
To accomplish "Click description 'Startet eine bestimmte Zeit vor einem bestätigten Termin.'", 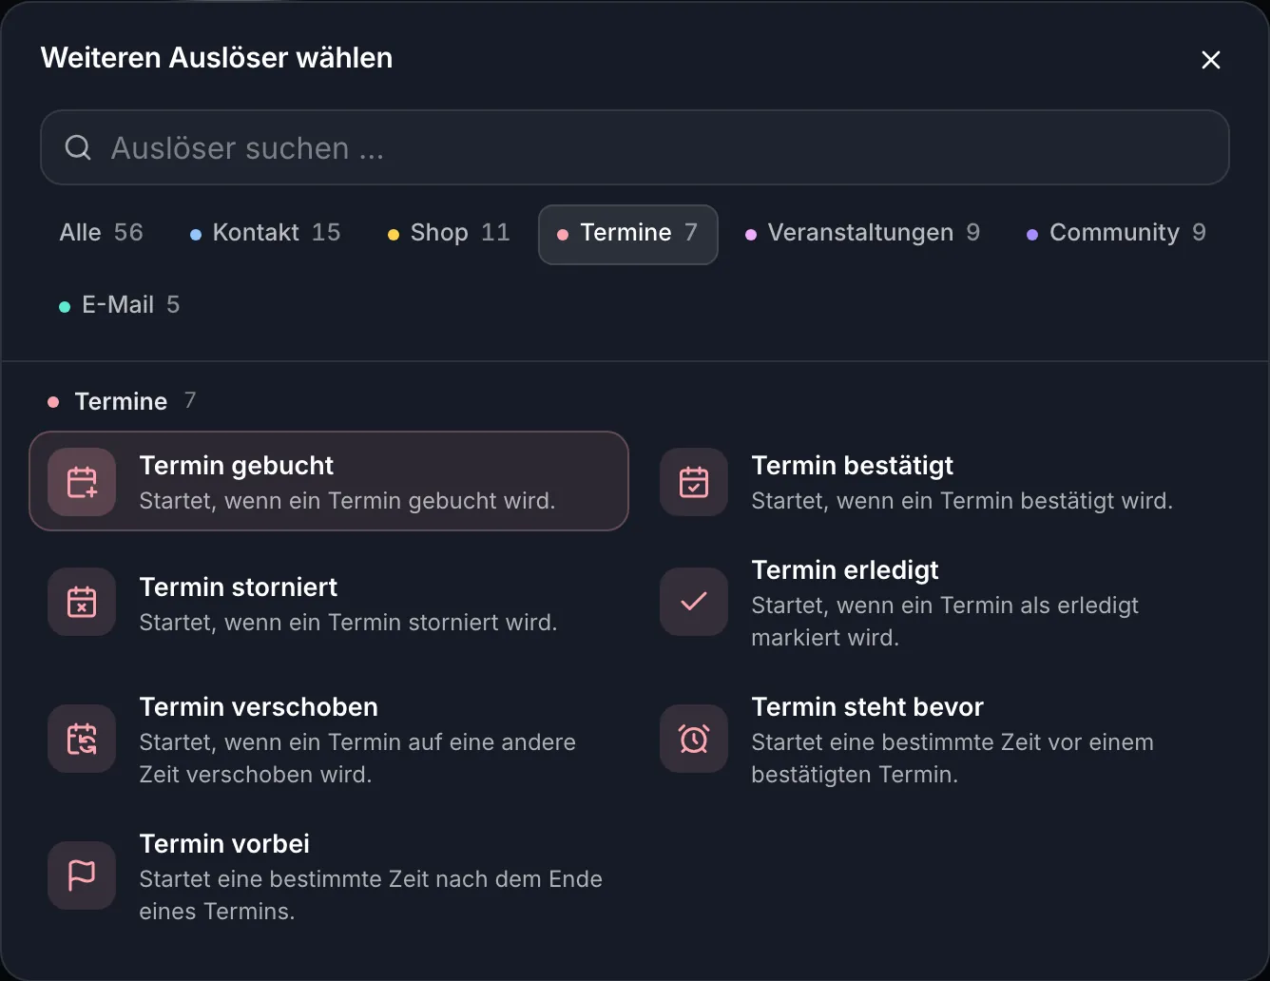I will click(x=952, y=759).
